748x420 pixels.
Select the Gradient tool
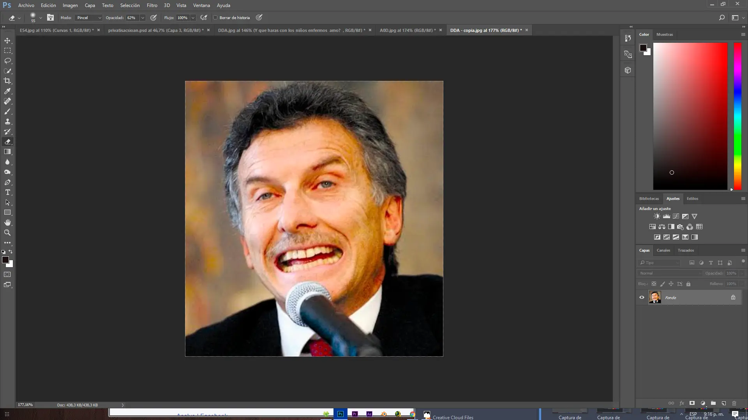7,152
